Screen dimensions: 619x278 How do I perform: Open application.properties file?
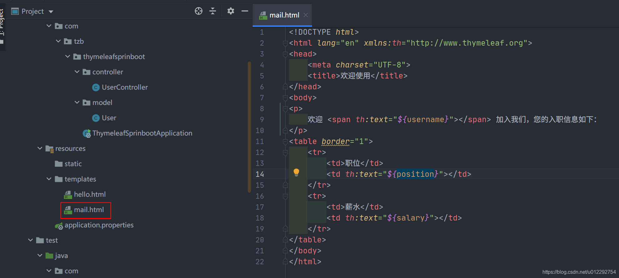pos(99,225)
